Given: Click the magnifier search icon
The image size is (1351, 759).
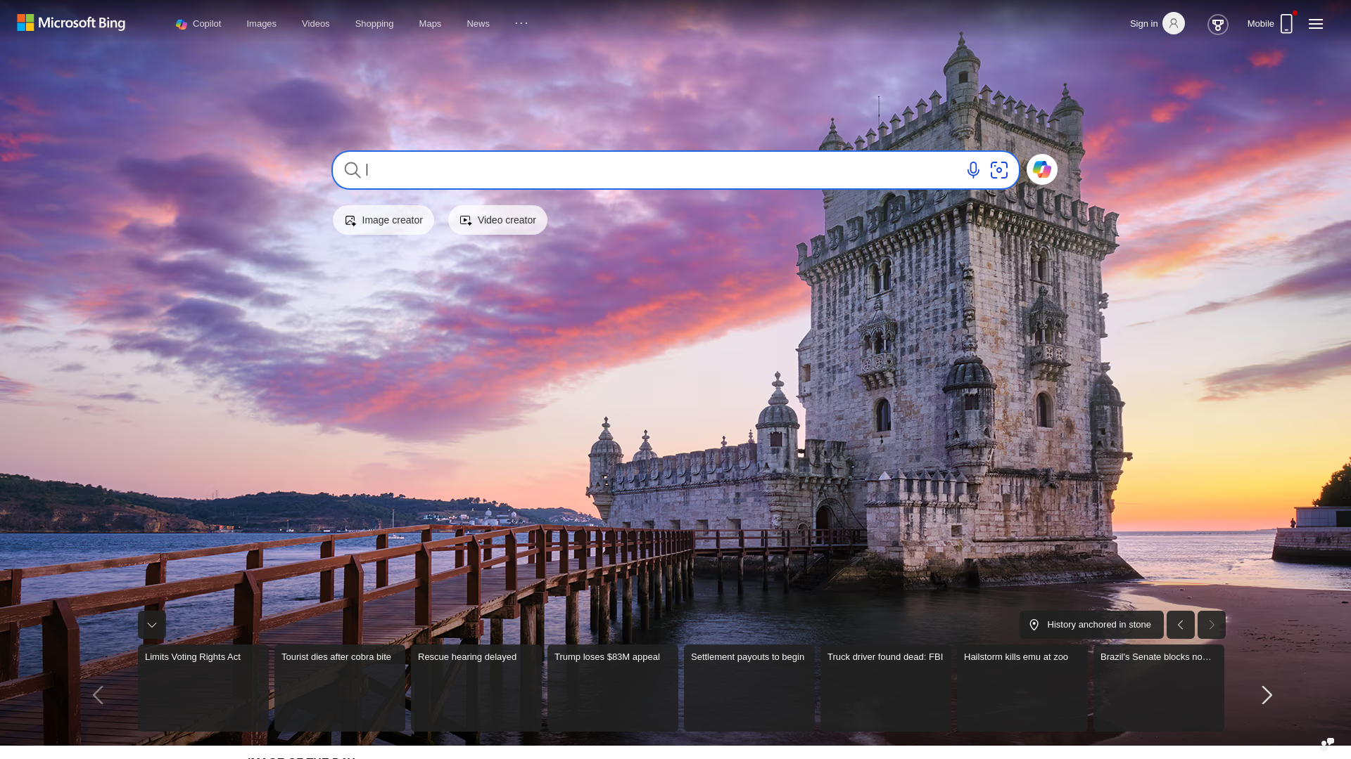Looking at the screenshot, I should [x=353, y=169].
